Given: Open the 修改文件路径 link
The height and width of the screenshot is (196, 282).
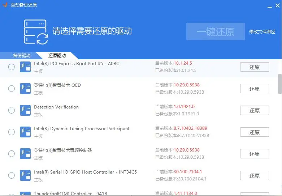Looking at the screenshot, I should [262, 32].
